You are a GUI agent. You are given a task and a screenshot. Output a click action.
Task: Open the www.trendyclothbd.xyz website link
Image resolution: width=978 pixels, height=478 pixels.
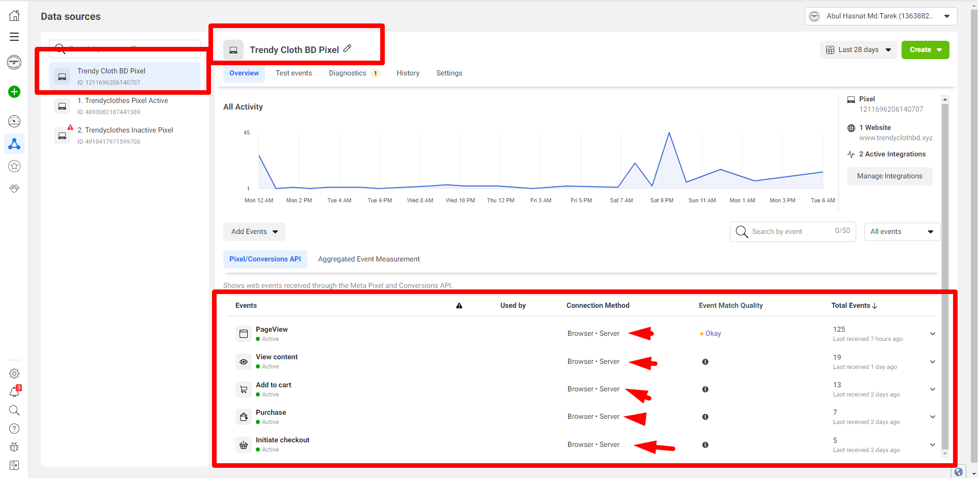click(895, 138)
